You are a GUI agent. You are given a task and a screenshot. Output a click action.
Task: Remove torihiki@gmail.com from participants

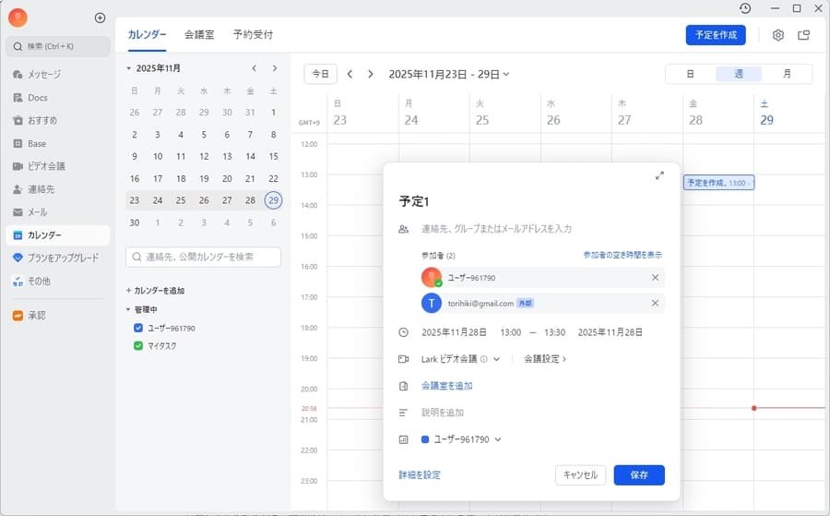click(655, 303)
